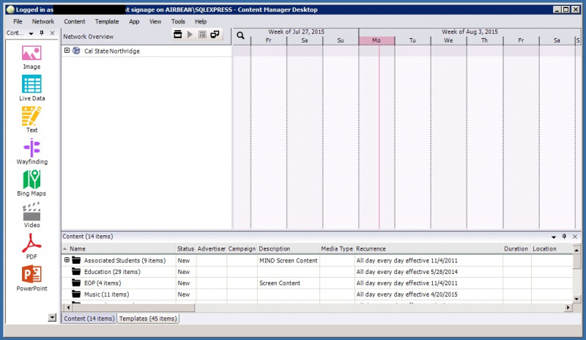Open the Tools menu
This screenshot has width=586, height=340.
click(x=178, y=21)
